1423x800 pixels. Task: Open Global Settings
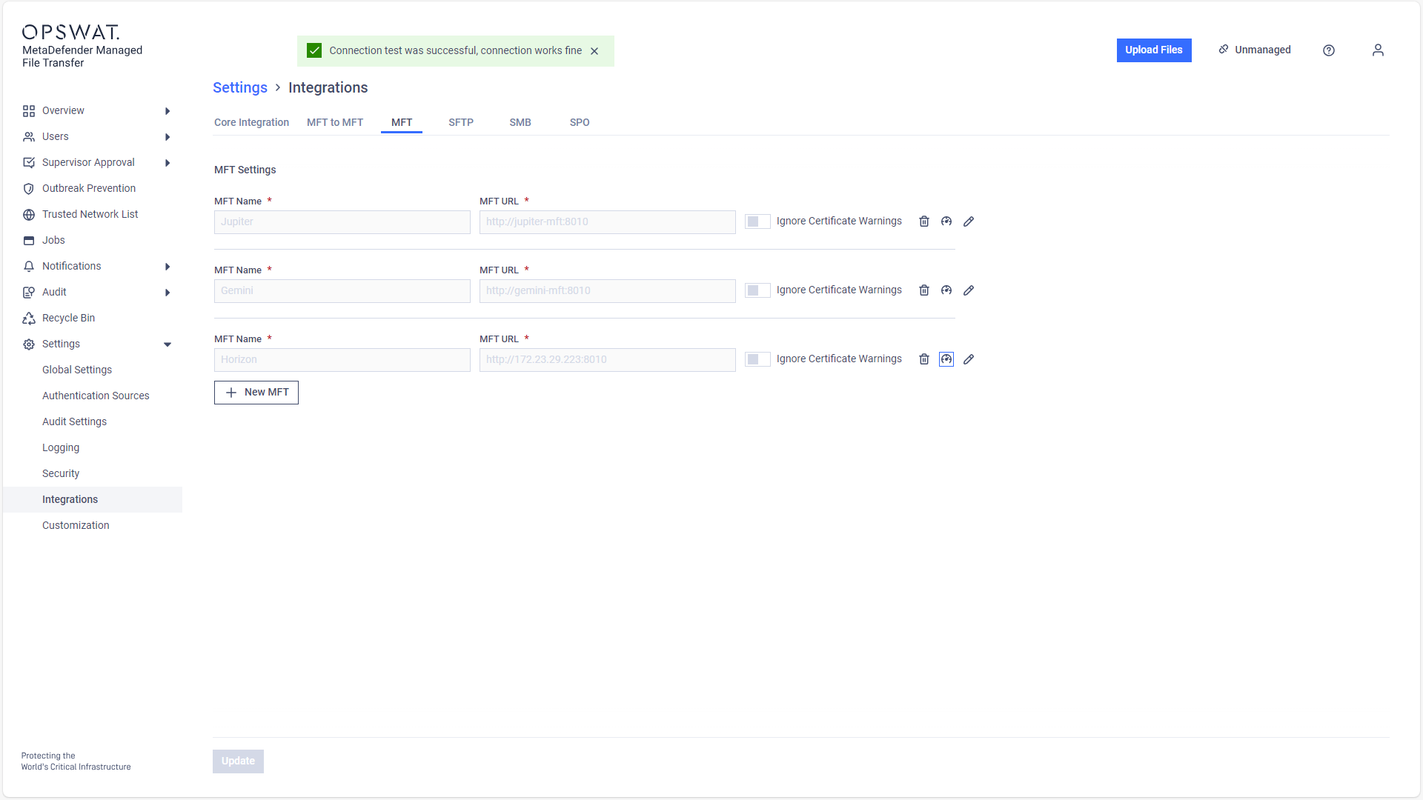coord(77,370)
